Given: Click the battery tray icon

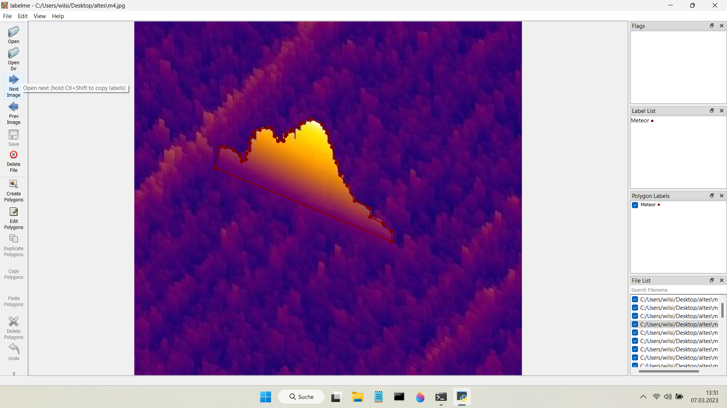Looking at the screenshot, I should [679, 397].
